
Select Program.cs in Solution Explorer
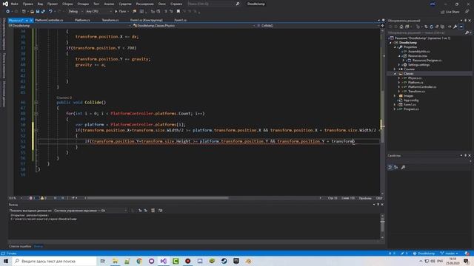point(411,109)
